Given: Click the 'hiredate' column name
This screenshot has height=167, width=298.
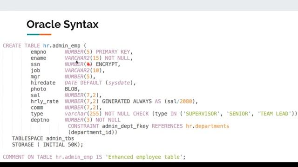Looking at the screenshot, I should (43, 83).
